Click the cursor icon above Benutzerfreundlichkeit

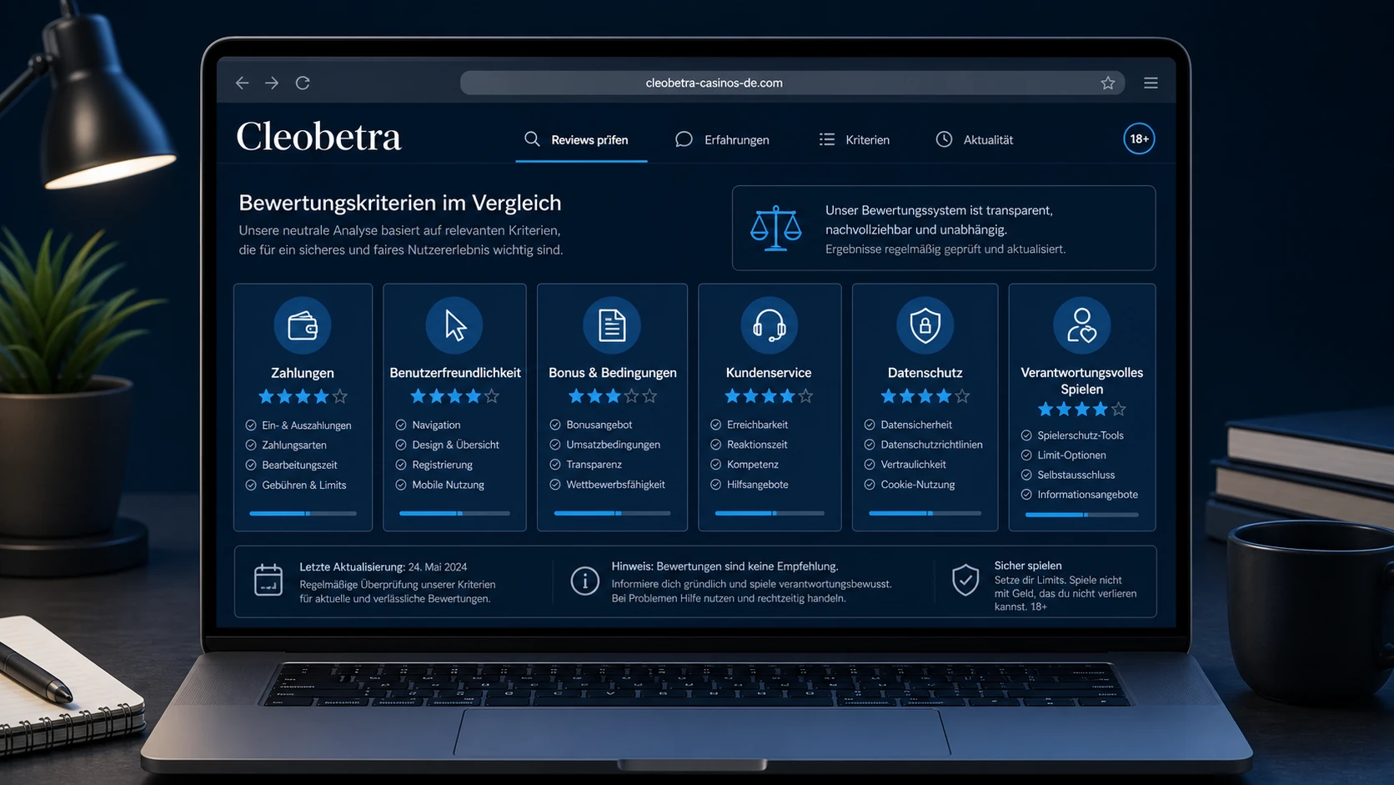(x=454, y=325)
